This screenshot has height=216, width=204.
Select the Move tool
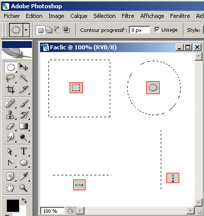24,67
